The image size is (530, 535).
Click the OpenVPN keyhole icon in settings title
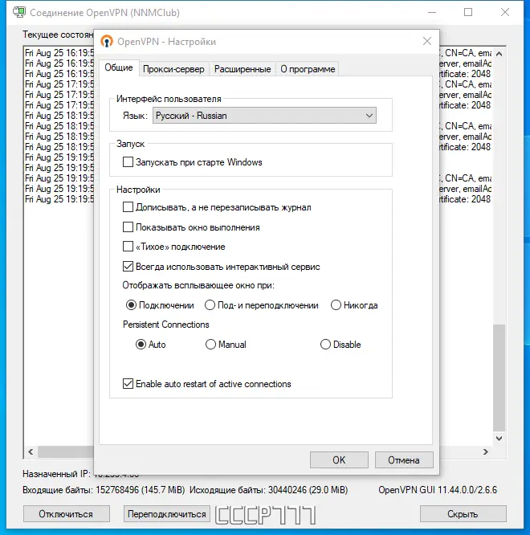coord(107,42)
